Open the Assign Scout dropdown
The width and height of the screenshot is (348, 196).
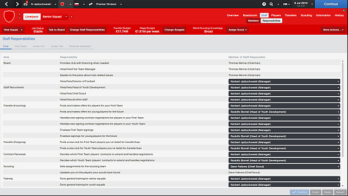coord(237,30)
